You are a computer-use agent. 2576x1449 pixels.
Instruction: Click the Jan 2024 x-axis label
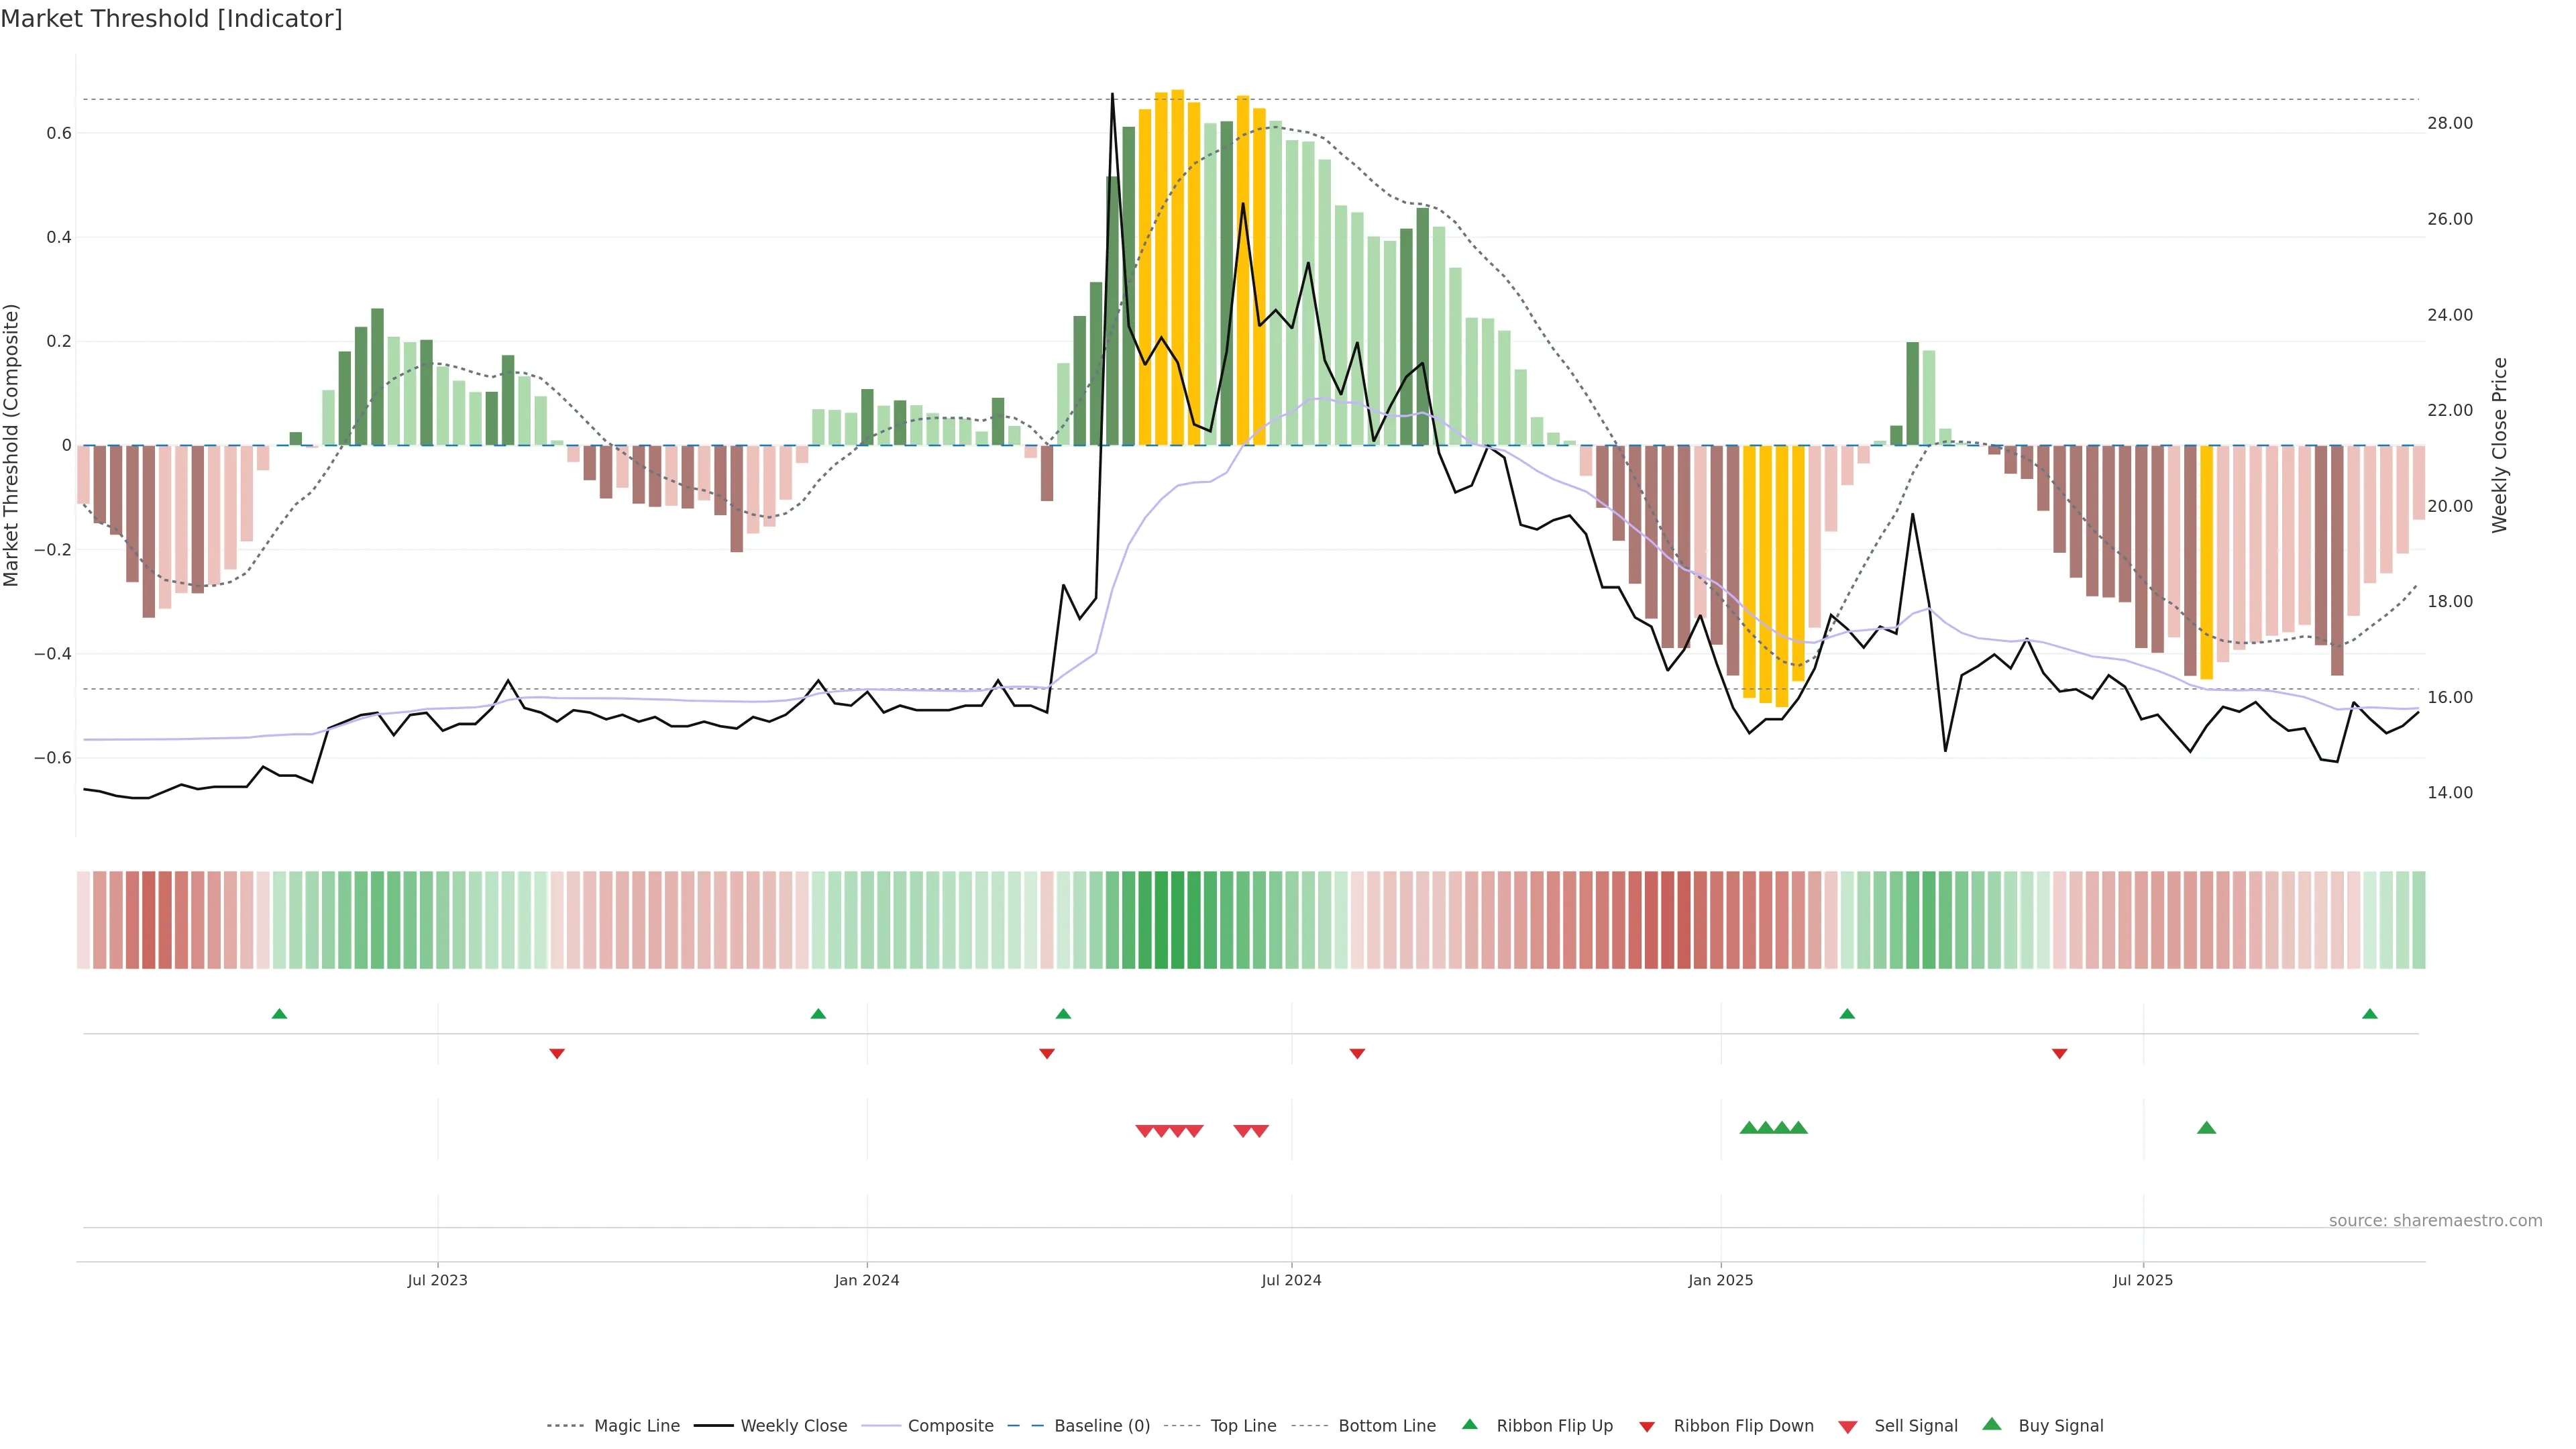point(867,1280)
